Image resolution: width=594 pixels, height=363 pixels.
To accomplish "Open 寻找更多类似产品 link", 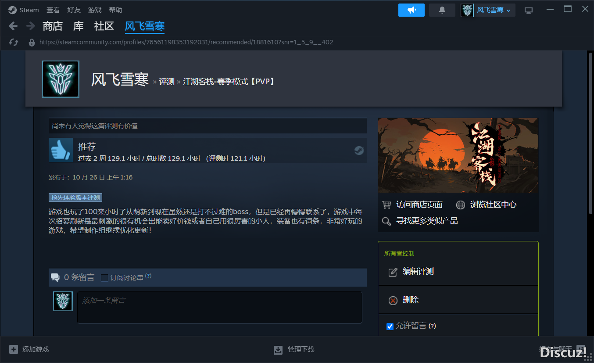I will [427, 221].
